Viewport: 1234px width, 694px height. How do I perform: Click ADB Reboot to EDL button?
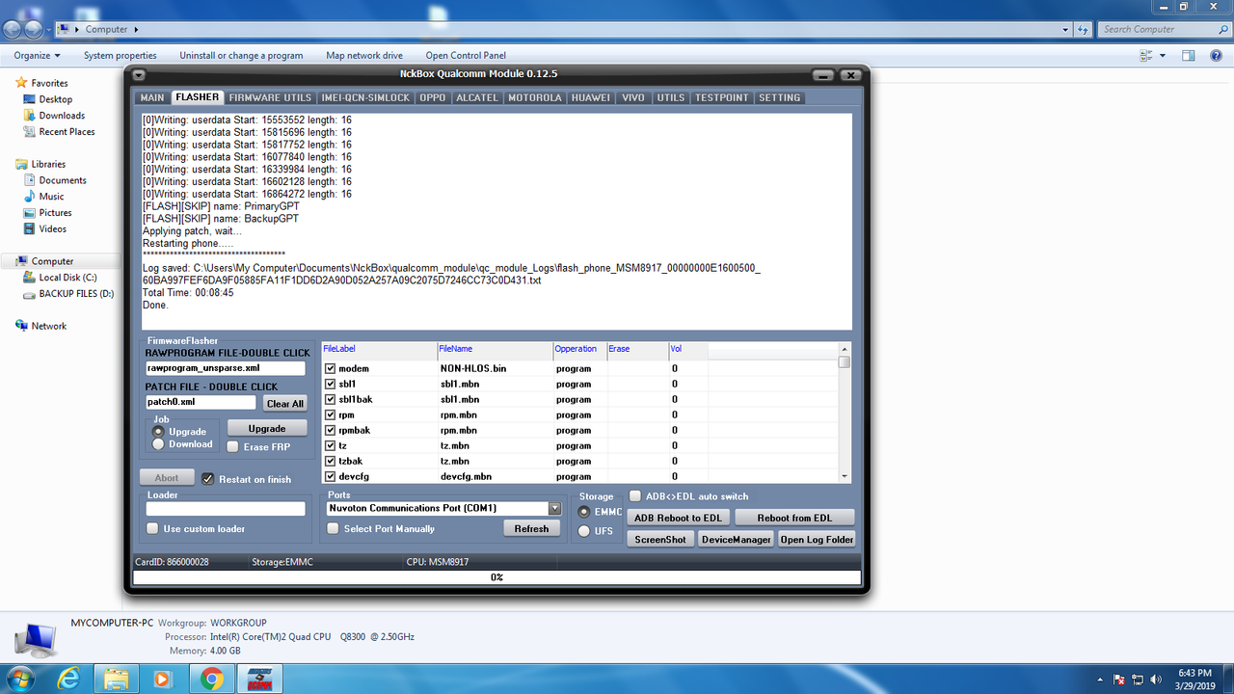pos(677,518)
